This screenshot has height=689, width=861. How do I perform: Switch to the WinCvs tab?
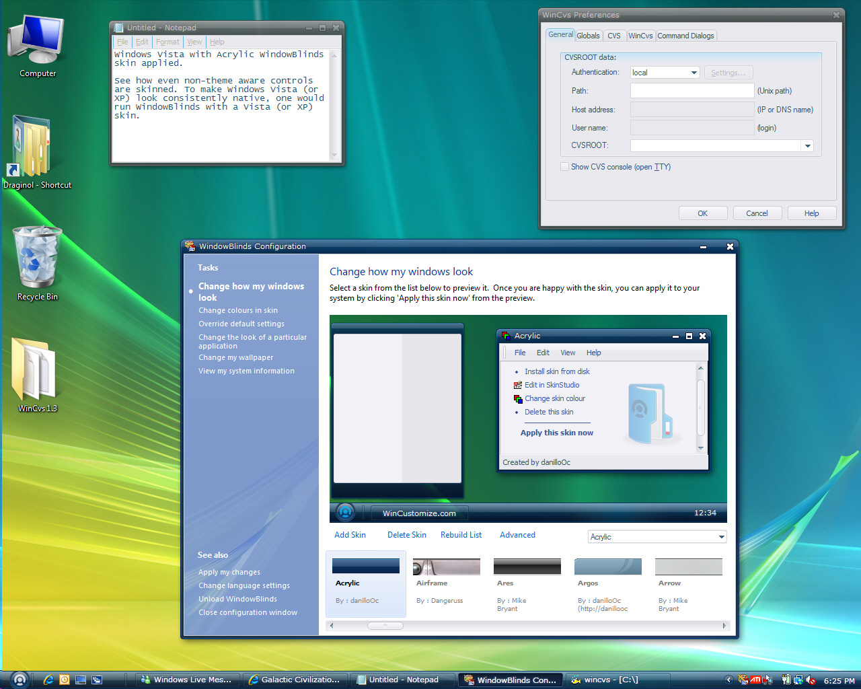click(641, 36)
